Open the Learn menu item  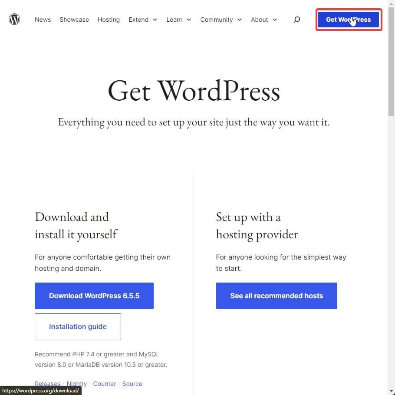tap(174, 20)
